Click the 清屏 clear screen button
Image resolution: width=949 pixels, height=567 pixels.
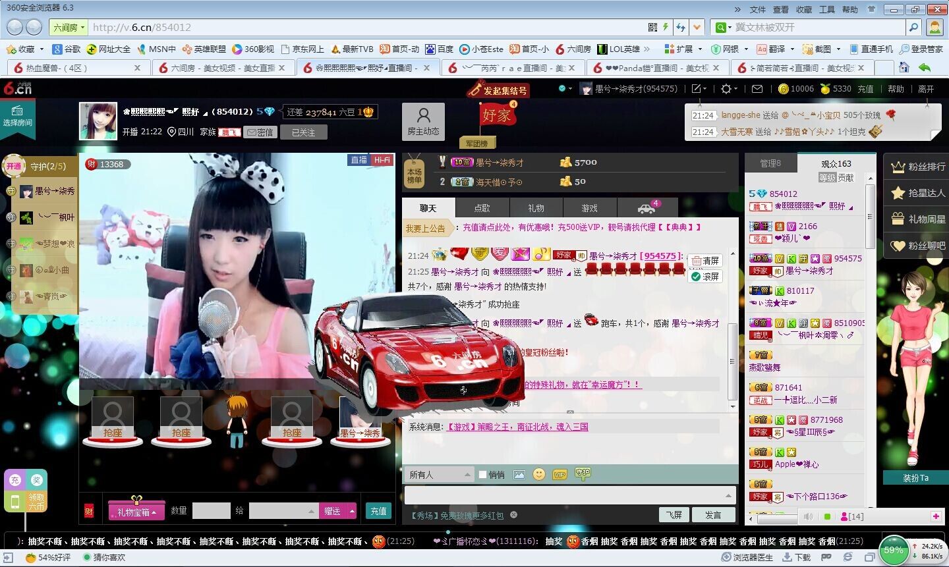point(705,261)
